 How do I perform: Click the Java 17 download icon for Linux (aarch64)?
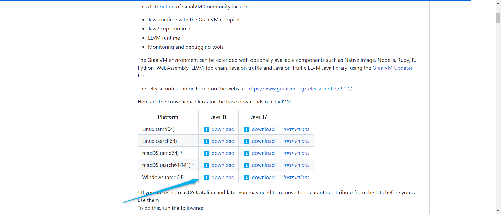tap(247, 141)
